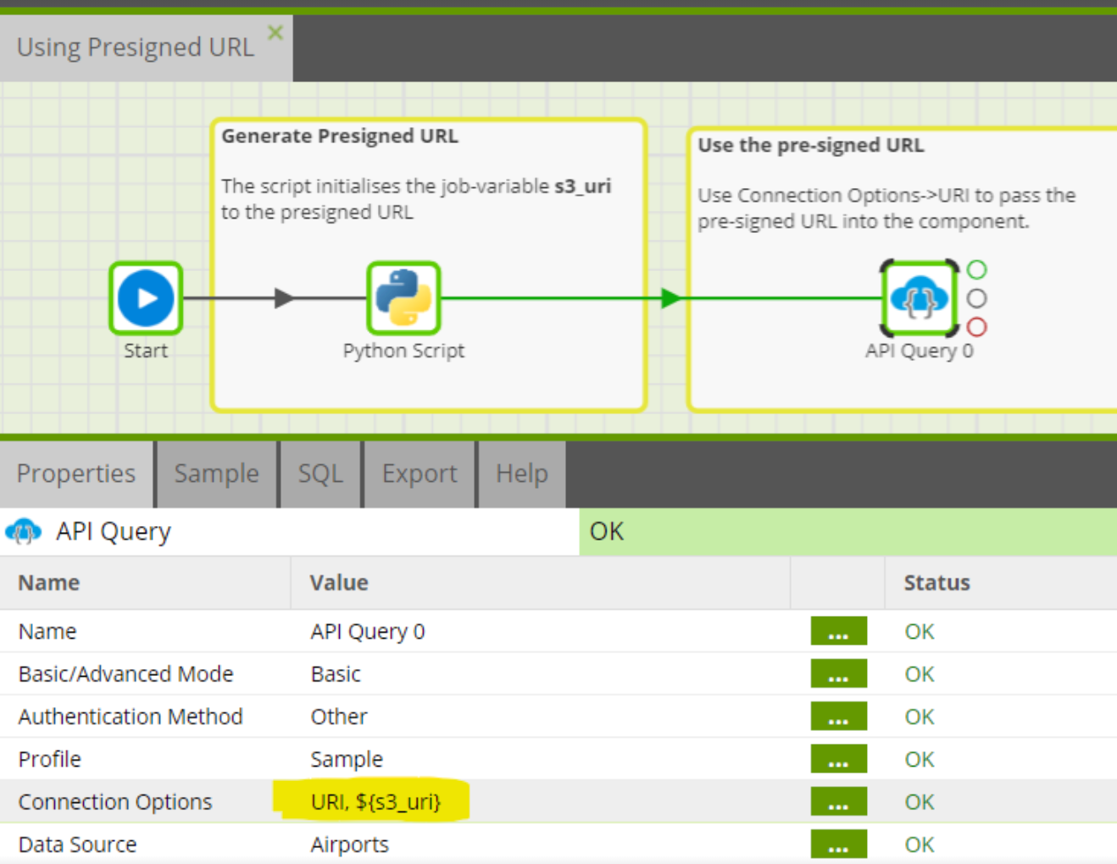The width and height of the screenshot is (1117, 864).
Task: Click the green OK validation status bar
Action: 848,532
